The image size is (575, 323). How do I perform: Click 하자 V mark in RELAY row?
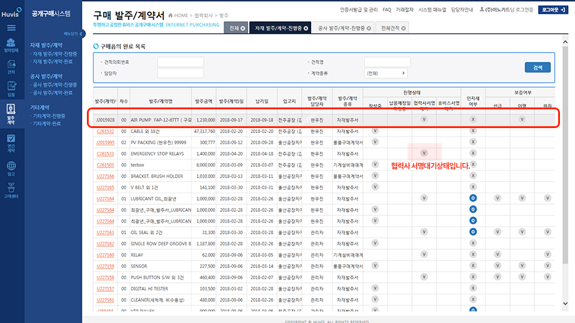[x=547, y=254]
